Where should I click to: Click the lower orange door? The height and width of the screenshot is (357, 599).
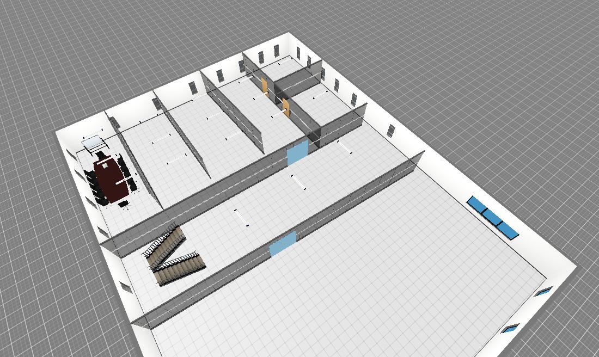point(285,107)
